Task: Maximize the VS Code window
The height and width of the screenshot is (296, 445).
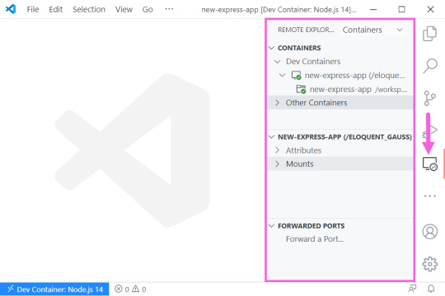Action: (401, 9)
